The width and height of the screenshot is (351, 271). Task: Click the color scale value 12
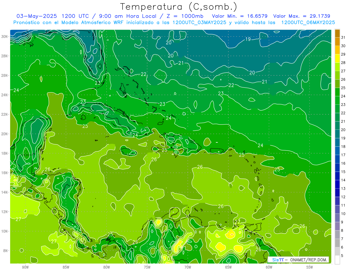click(343, 197)
